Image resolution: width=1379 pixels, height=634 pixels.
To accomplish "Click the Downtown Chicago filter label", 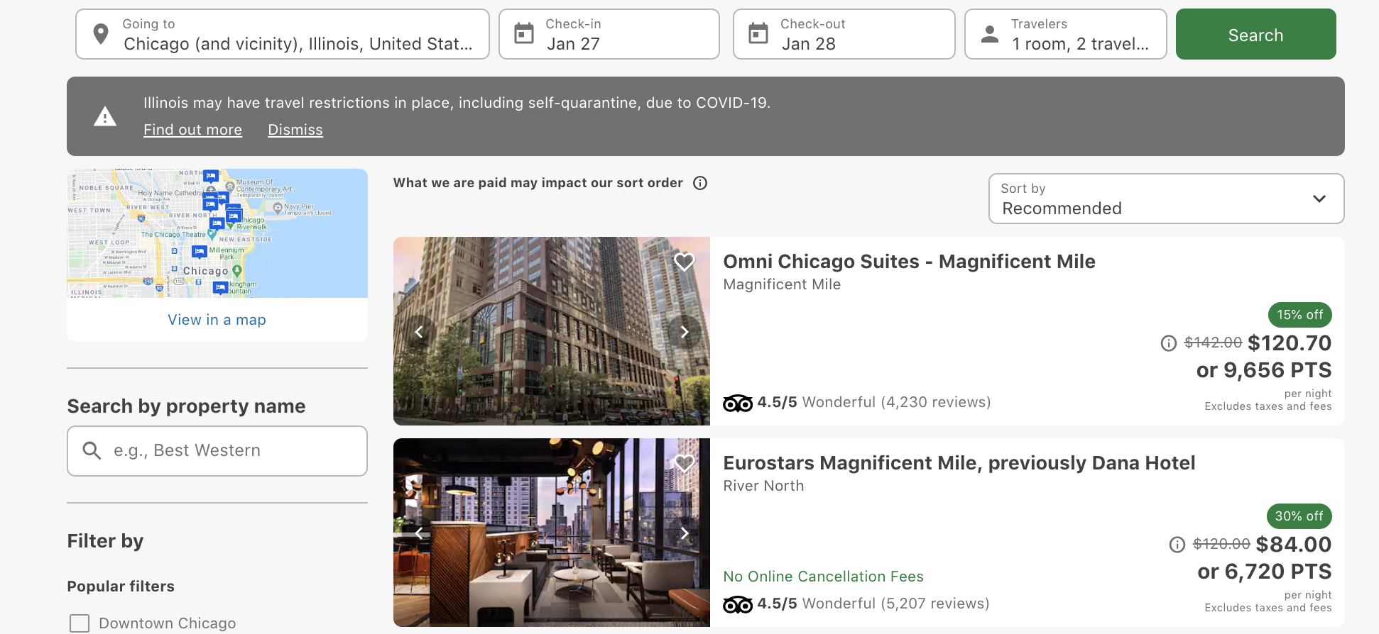I will click(167, 623).
